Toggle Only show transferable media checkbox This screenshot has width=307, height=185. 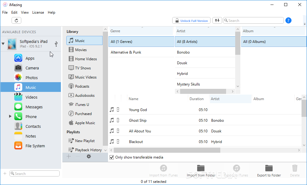pos(112,157)
